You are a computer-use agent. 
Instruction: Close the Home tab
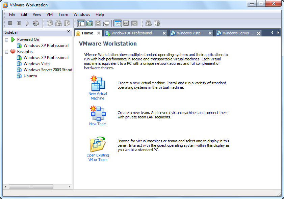99,33
